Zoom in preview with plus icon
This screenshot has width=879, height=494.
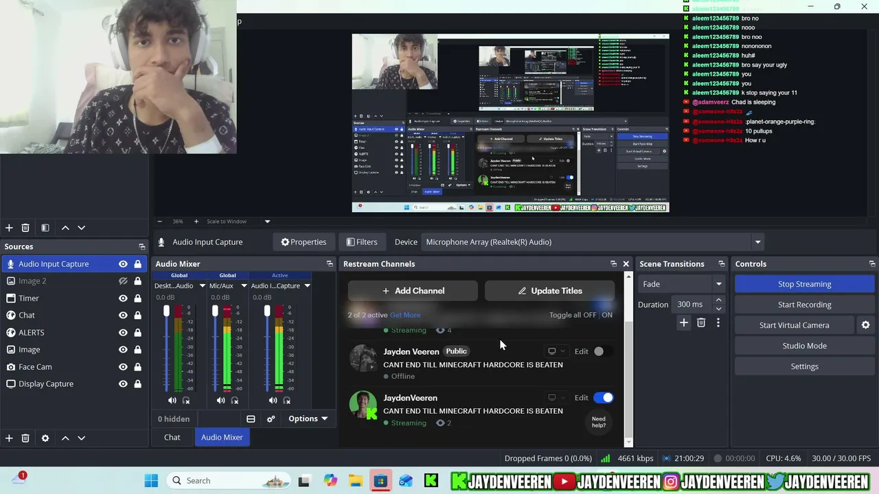point(196,222)
